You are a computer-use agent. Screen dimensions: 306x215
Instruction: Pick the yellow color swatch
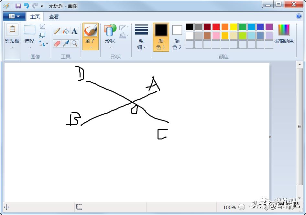click(234, 27)
